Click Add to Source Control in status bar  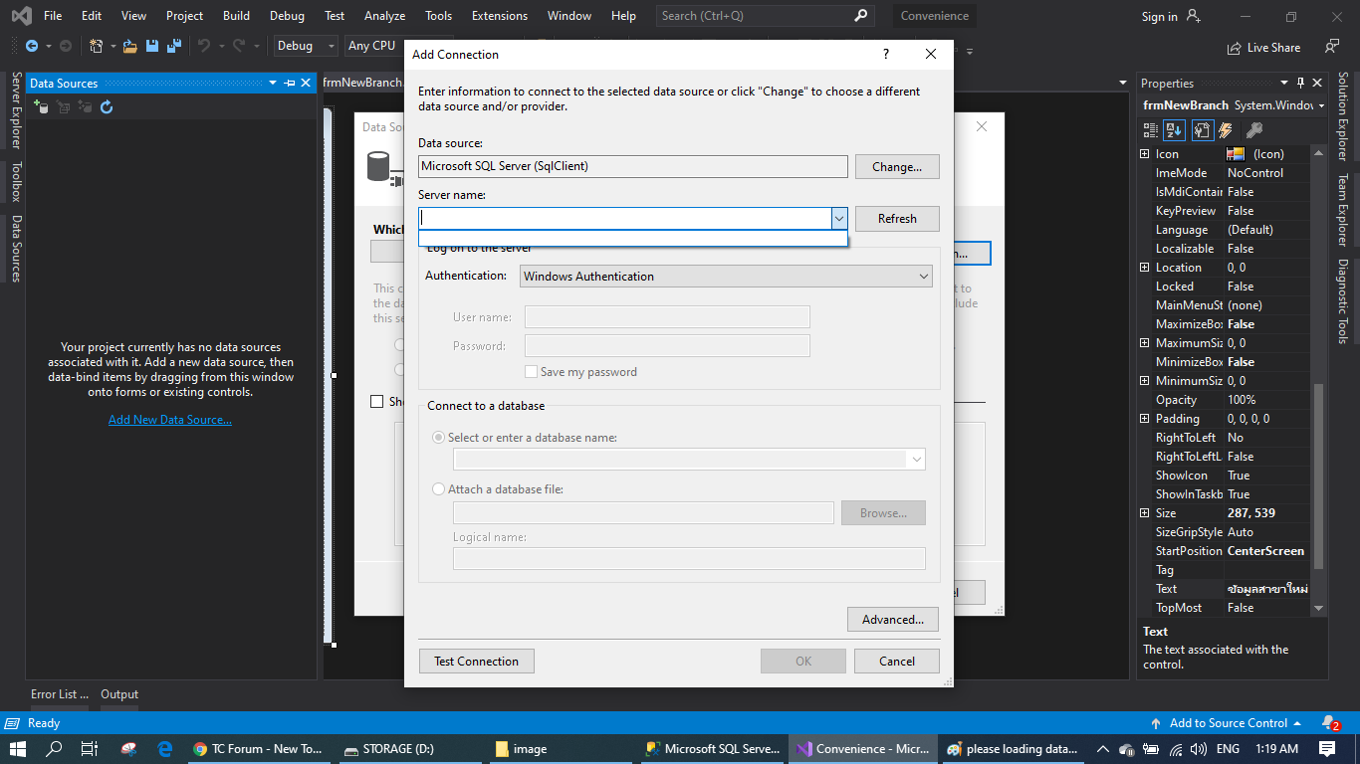coord(1227,723)
